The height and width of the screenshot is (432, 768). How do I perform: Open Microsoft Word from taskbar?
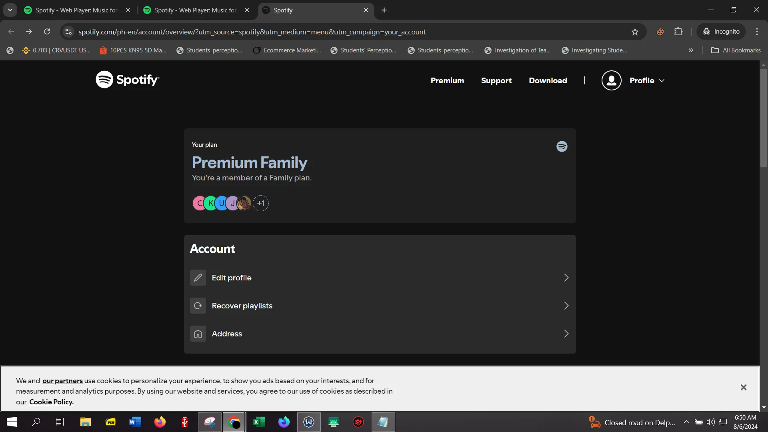[x=135, y=422]
